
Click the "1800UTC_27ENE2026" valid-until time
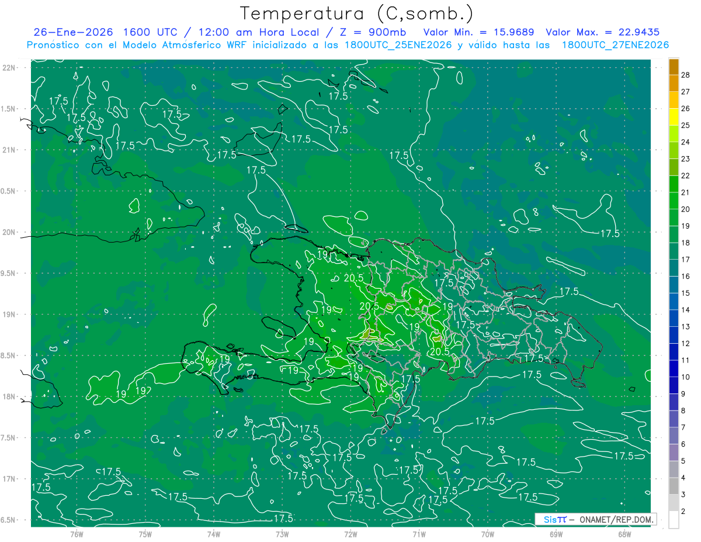pos(615,45)
